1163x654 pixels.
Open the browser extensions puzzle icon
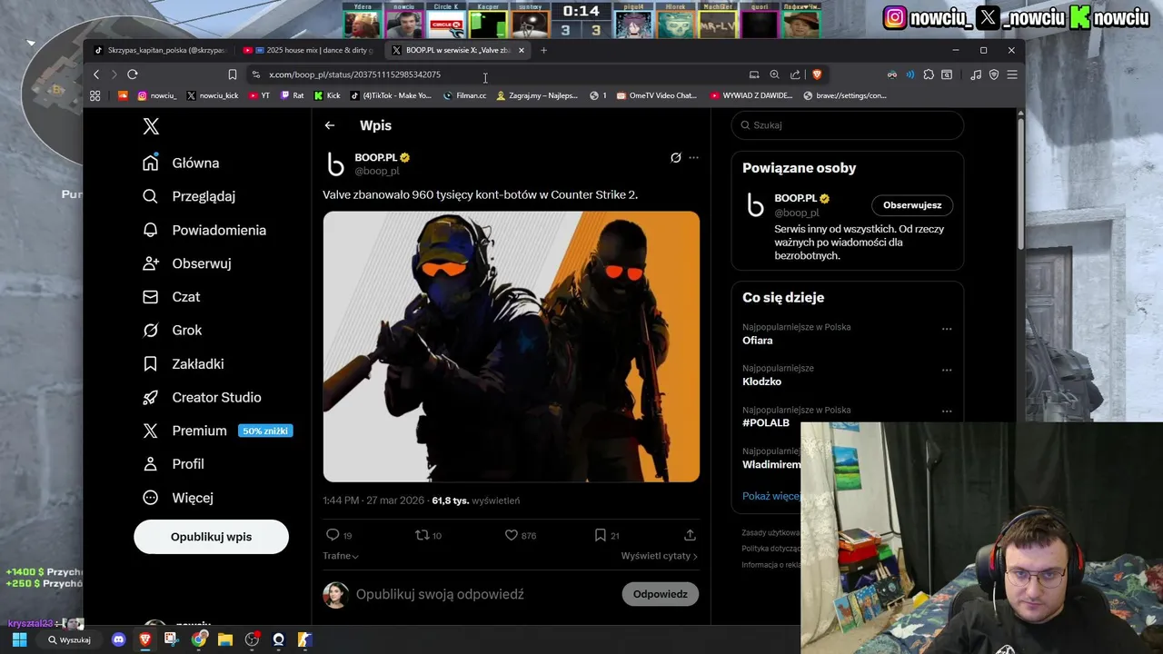pos(929,74)
